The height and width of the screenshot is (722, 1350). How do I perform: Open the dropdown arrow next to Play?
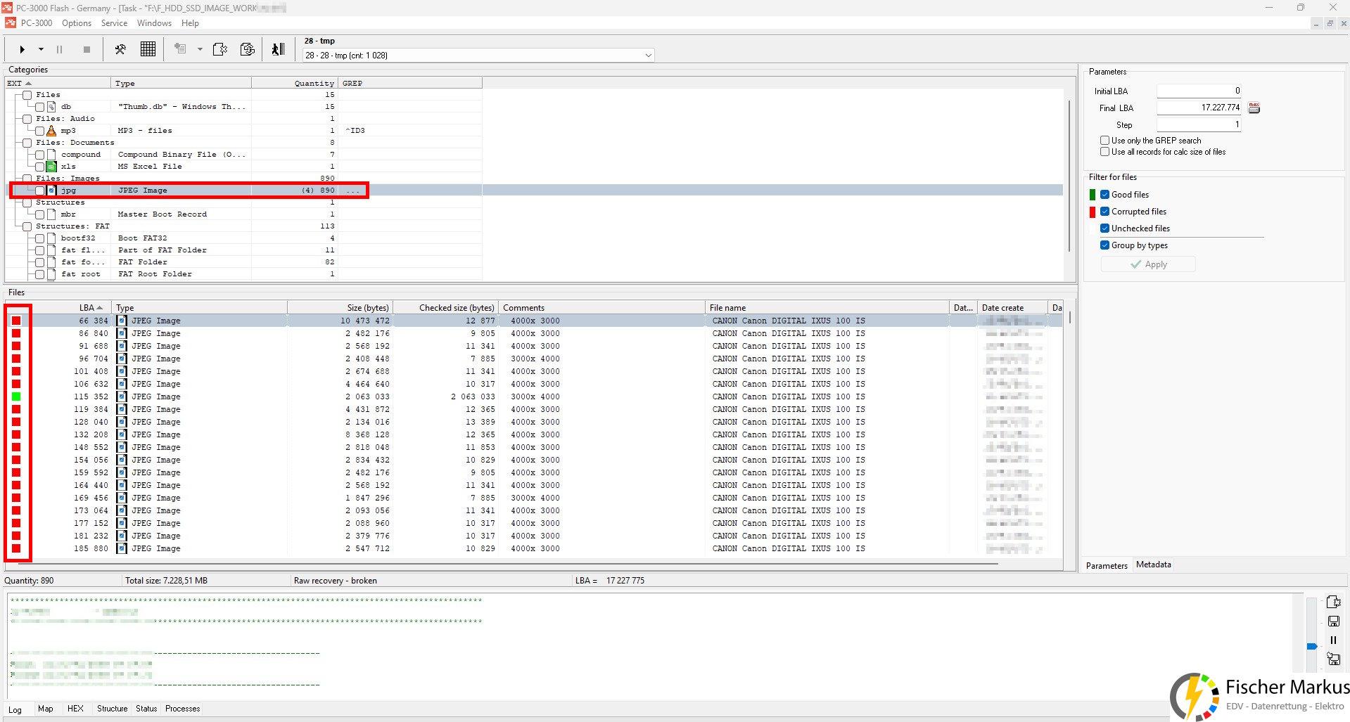tap(41, 49)
